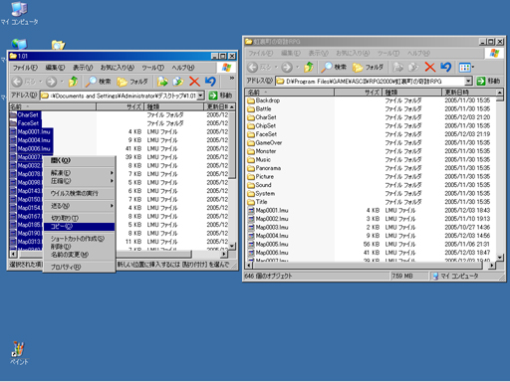Screen dimensions: 510x382
Task: Open 編集 menu in 1.01 window
Action: click(x=55, y=68)
